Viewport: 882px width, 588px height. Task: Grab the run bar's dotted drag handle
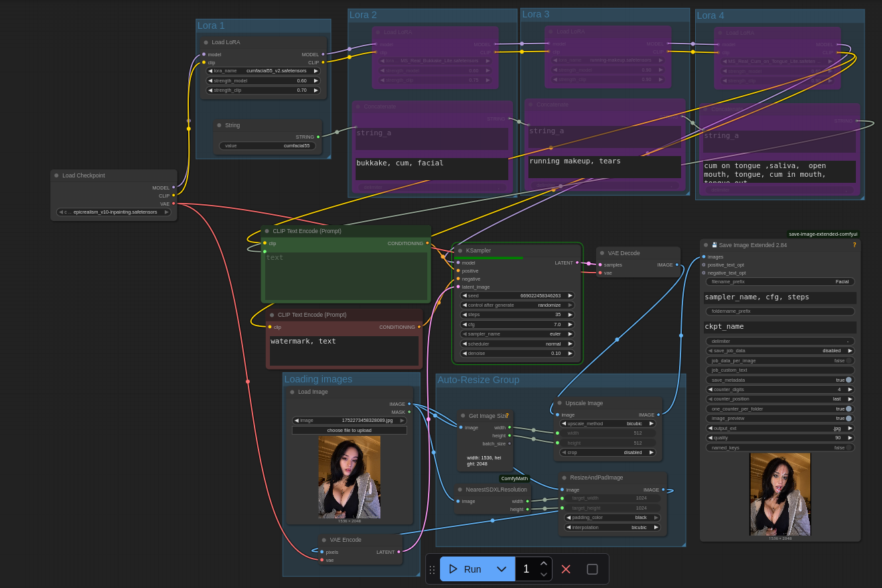click(x=432, y=569)
